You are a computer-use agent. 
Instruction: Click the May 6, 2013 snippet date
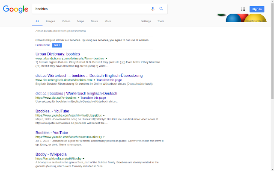point(43,119)
